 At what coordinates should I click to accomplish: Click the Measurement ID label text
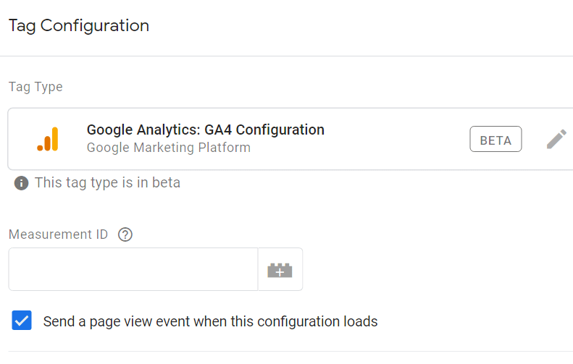pos(58,234)
